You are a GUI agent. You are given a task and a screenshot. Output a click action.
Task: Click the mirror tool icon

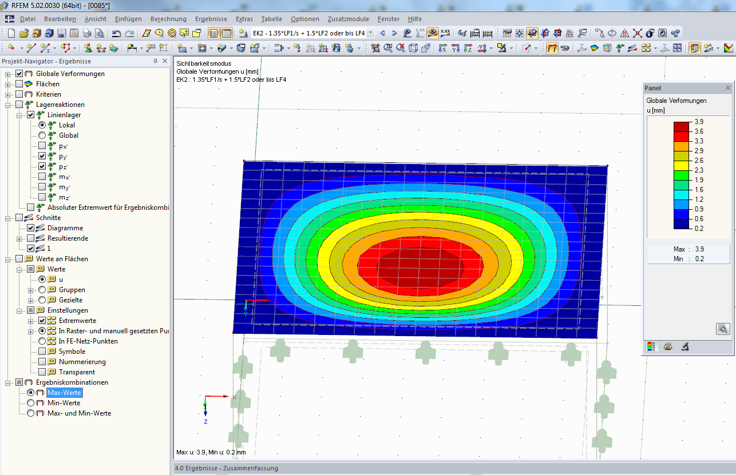[625, 33]
